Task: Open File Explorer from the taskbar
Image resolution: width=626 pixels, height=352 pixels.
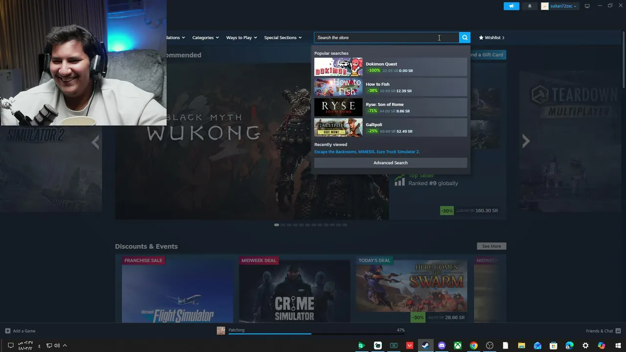Action: [521, 346]
